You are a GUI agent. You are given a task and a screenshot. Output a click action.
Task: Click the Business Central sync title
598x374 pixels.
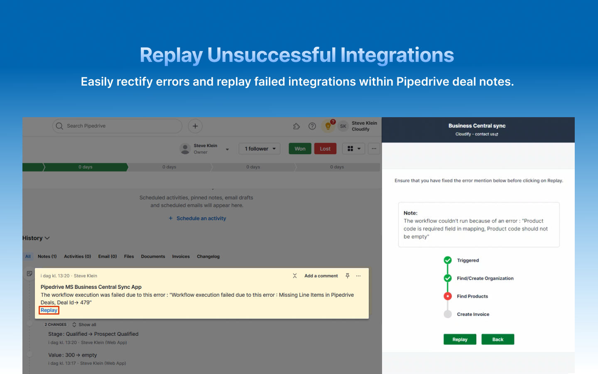477,125
